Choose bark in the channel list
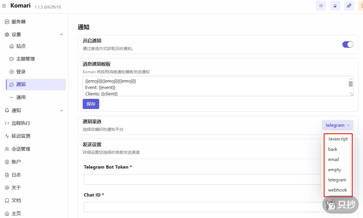The height and width of the screenshot is (218, 363). pyautogui.click(x=333, y=149)
